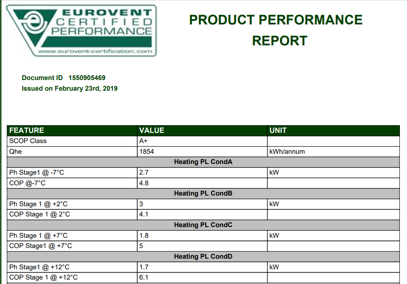Select the COP Stage 1 @ 2°C cell

coord(72,215)
